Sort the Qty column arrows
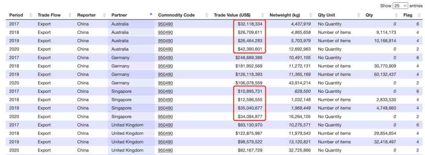 coord(396,15)
